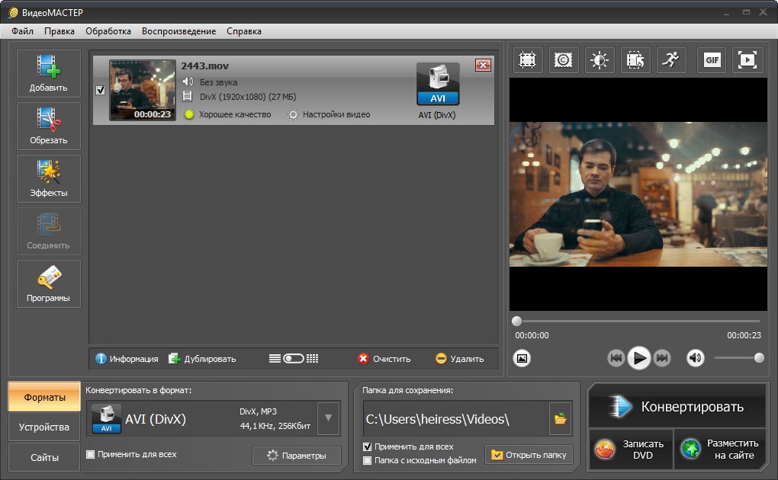Open the speed change running-man tool
Image resolution: width=778 pixels, height=480 pixels.
[x=671, y=60]
